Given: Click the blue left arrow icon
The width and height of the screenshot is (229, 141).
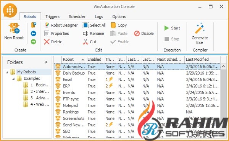Looking at the screenshot, I should 34,34.
